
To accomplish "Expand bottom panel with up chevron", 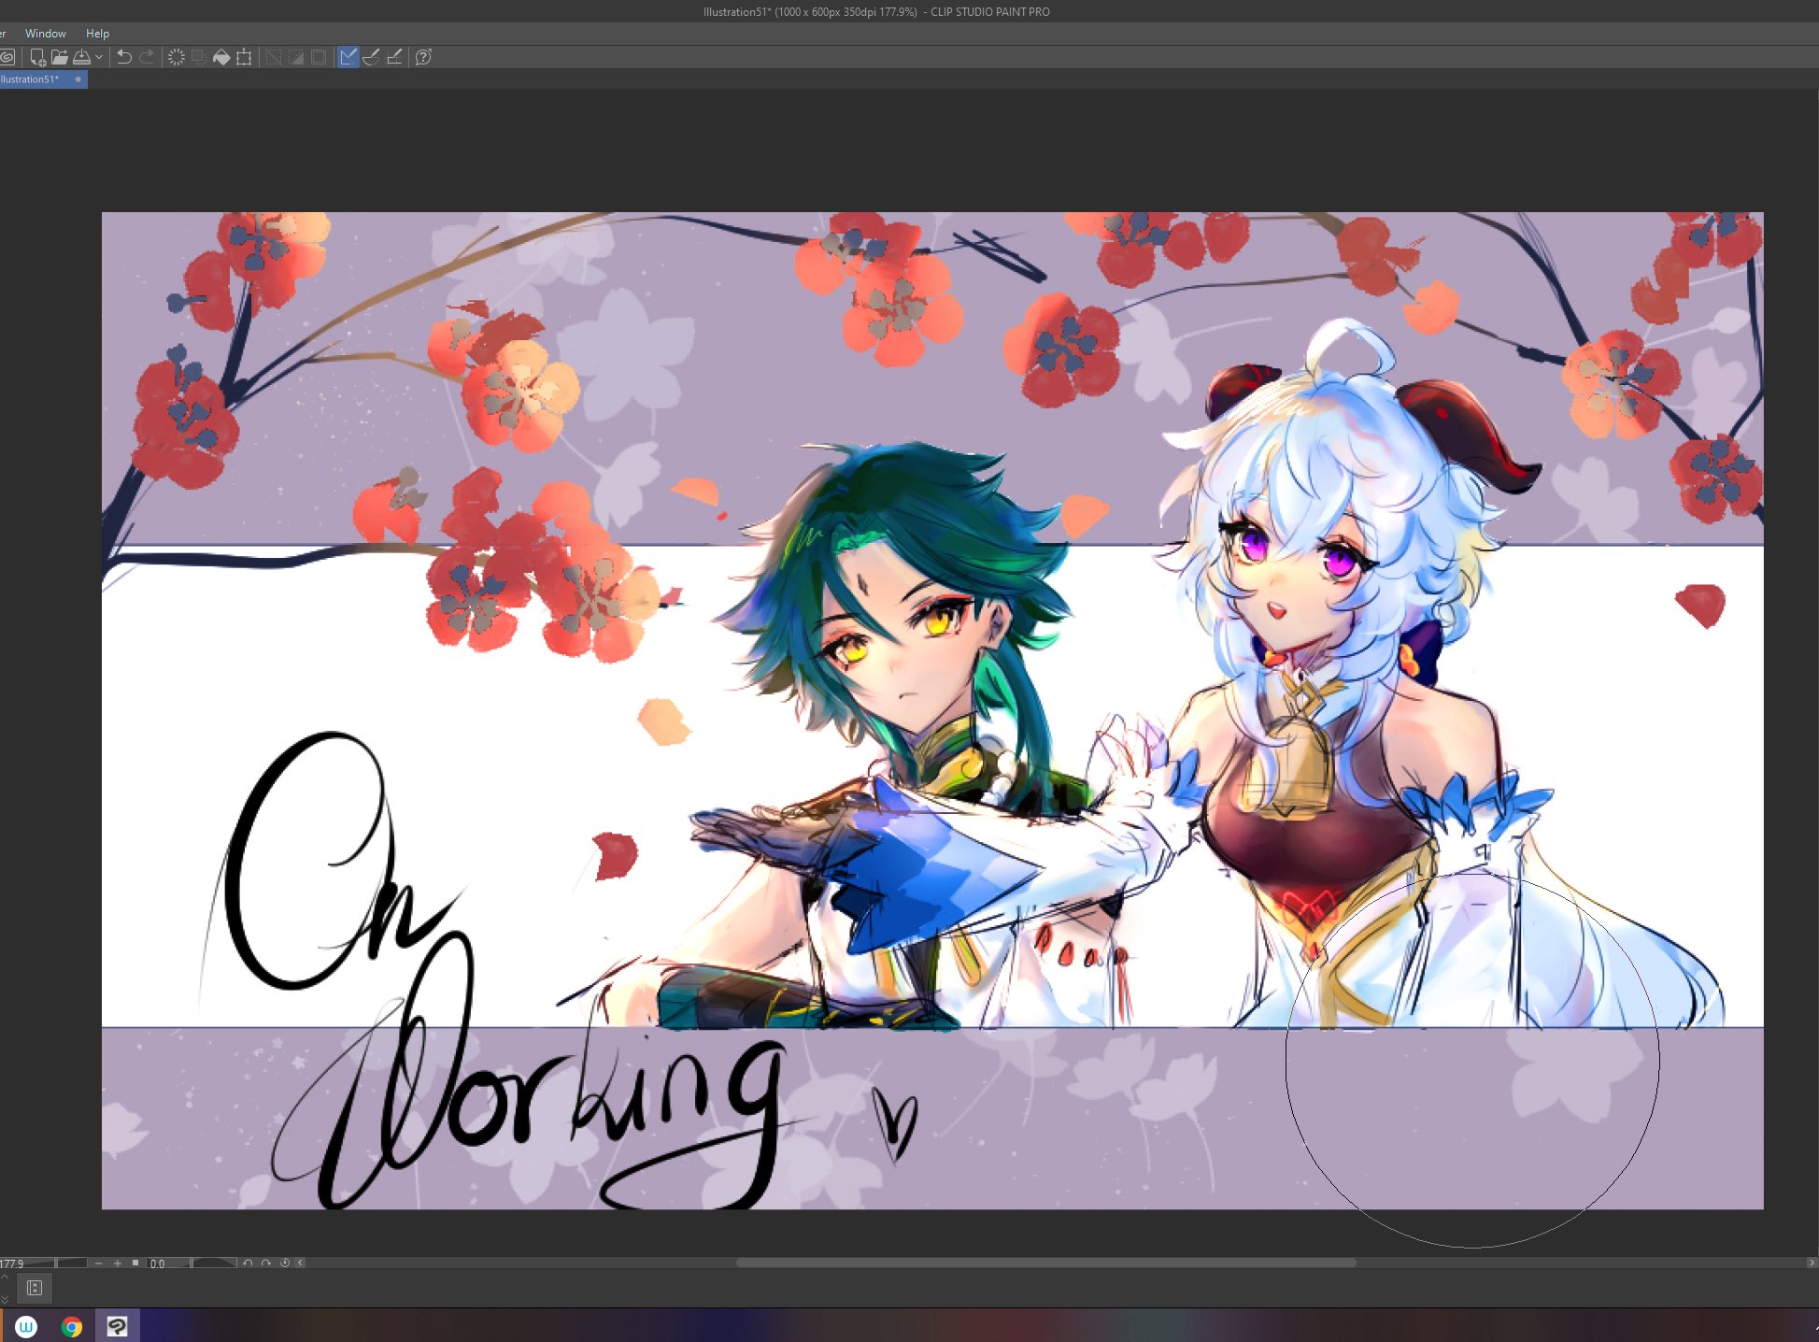I will tap(5, 1277).
